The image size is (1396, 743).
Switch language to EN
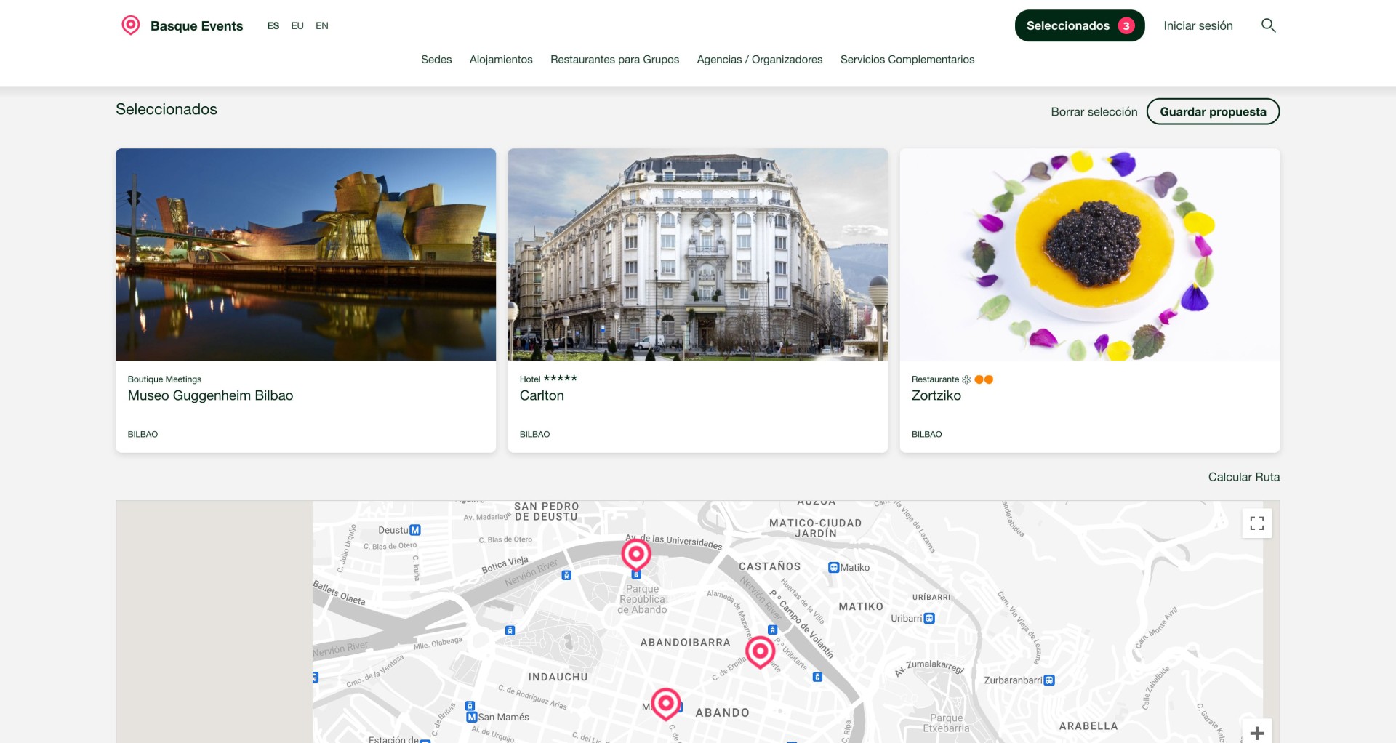point(322,25)
